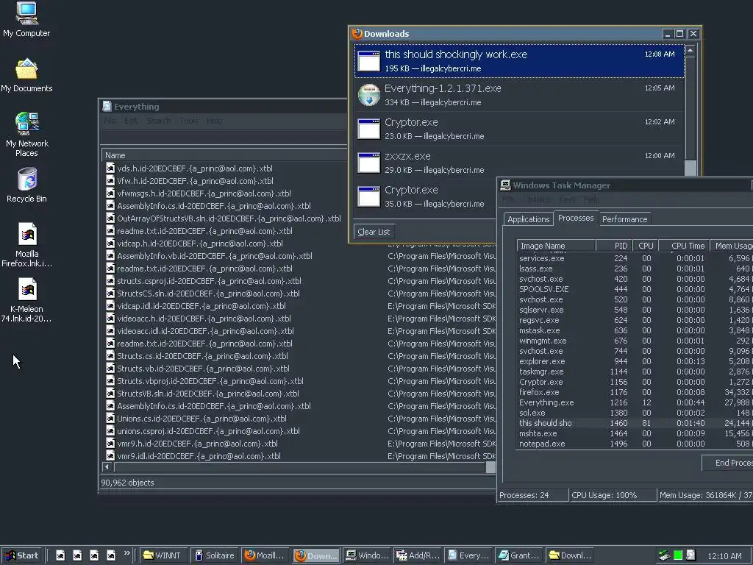Open the Tools menu in the Everything window
Image resolution: width=753 pixels, height=565 pixels.
[x=189, y=121]
